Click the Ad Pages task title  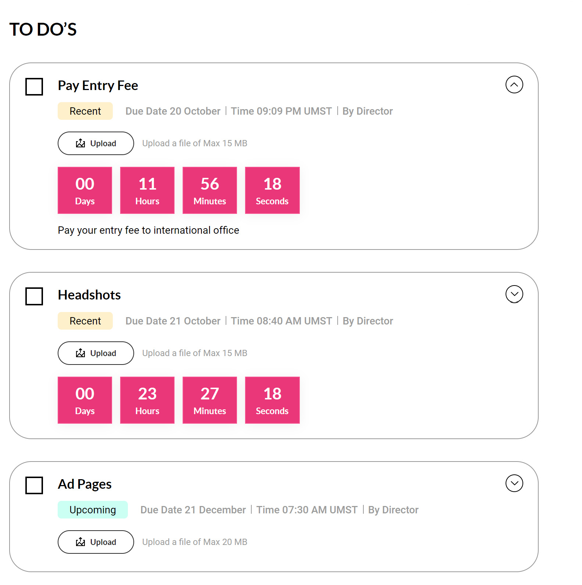pos(85,484)
